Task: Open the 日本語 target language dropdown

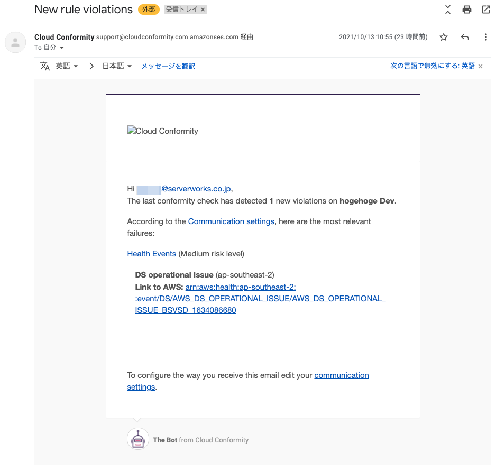Action: [x=117, y=66]
